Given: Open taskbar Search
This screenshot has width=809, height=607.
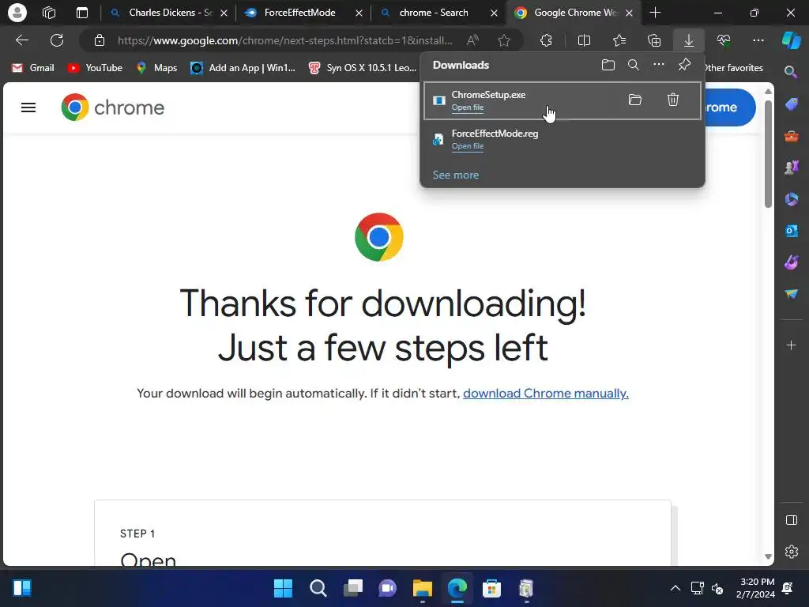Looking at the screenshot, I should pyautogui.click(x=318, y=588).
